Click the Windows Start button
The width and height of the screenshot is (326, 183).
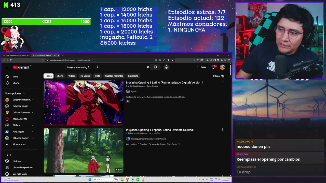pyautogui.click(x=90, y=179)
